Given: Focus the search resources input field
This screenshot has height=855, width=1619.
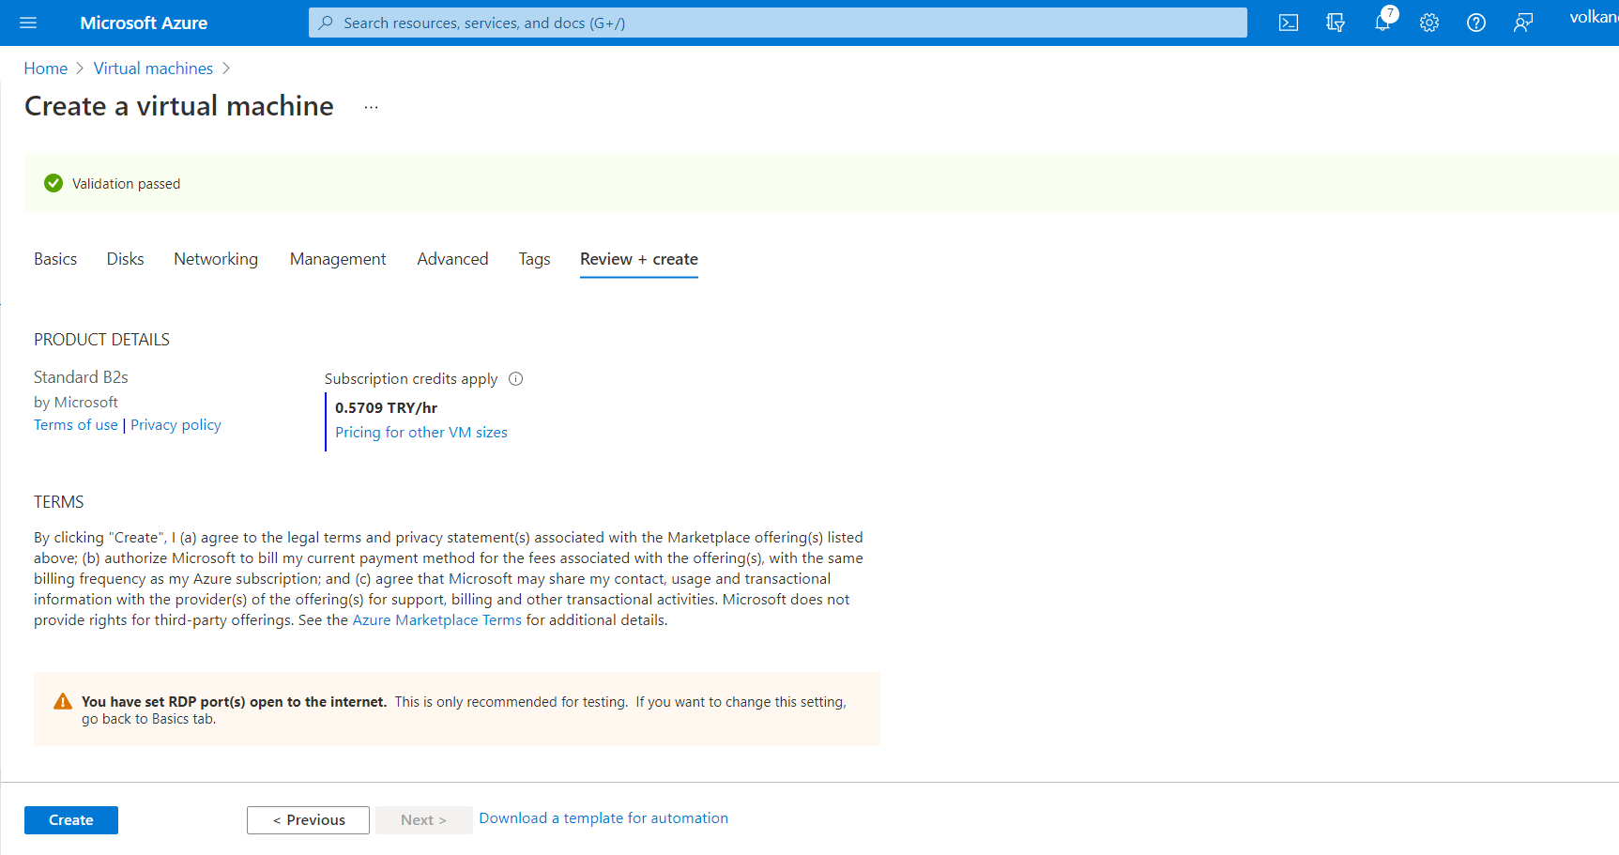Looking at the screenshot, I should coord(777,23).
